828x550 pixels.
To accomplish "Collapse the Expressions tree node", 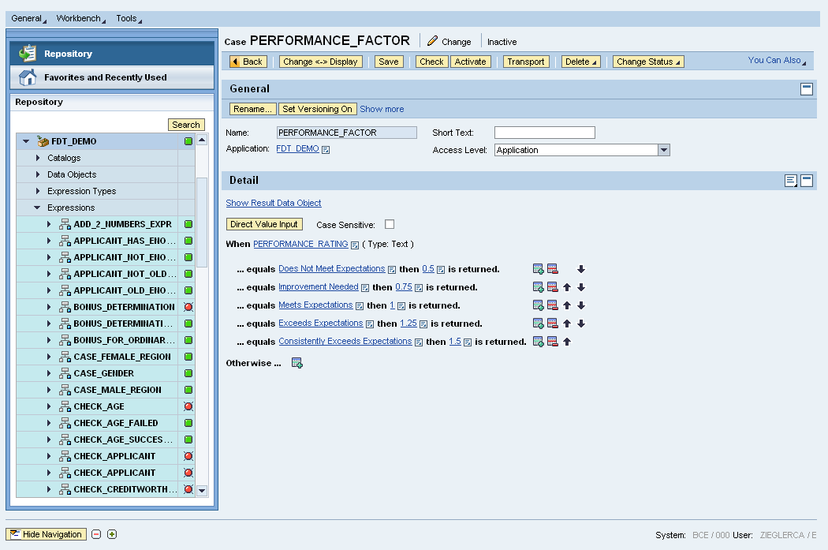I will (x=37, y=208).
